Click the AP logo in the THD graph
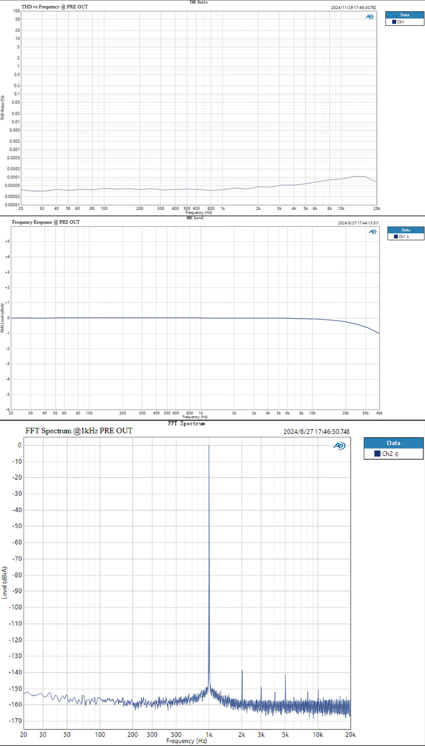The height and width of the screenshot is (746, 425). 370,17
